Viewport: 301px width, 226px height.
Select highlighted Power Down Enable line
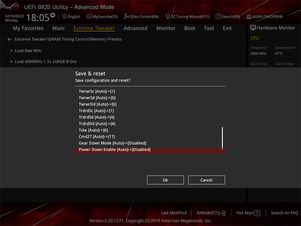click(x=150, y=150)
